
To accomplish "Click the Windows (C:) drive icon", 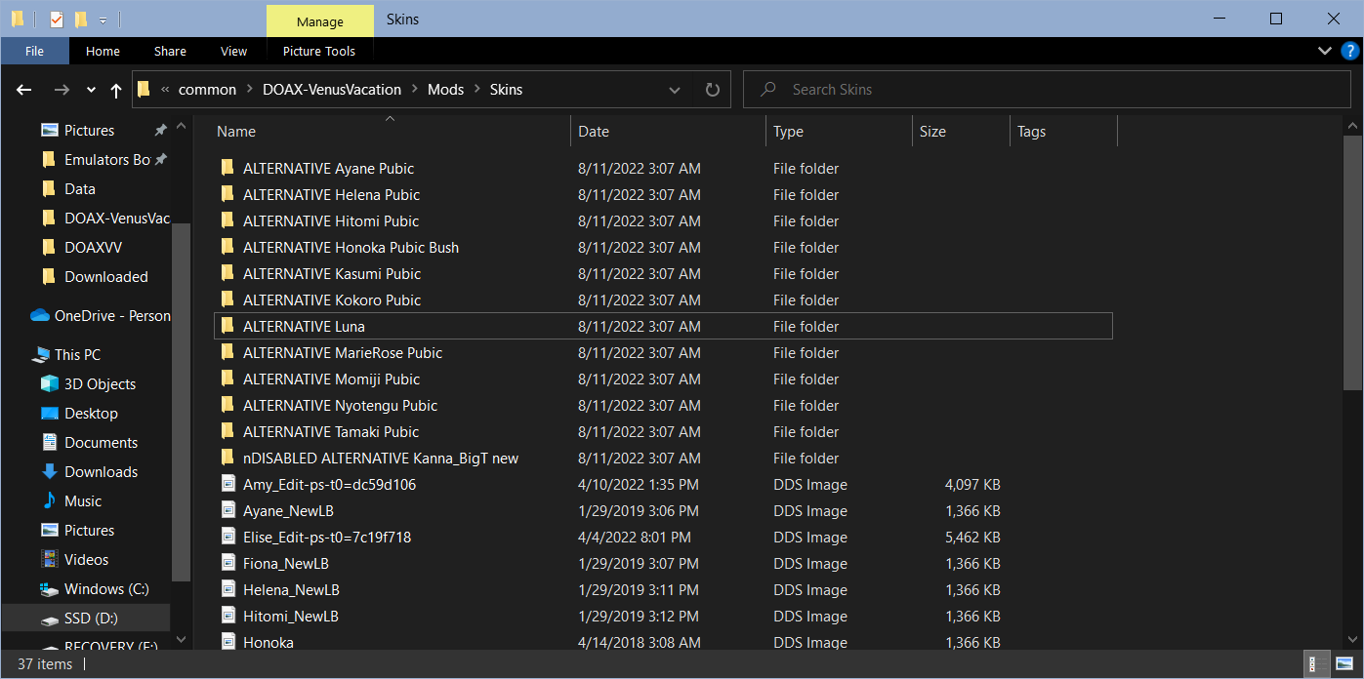I will pos(50,589).
